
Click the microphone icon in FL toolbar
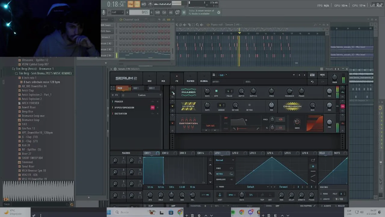click(x=104, y=12)
